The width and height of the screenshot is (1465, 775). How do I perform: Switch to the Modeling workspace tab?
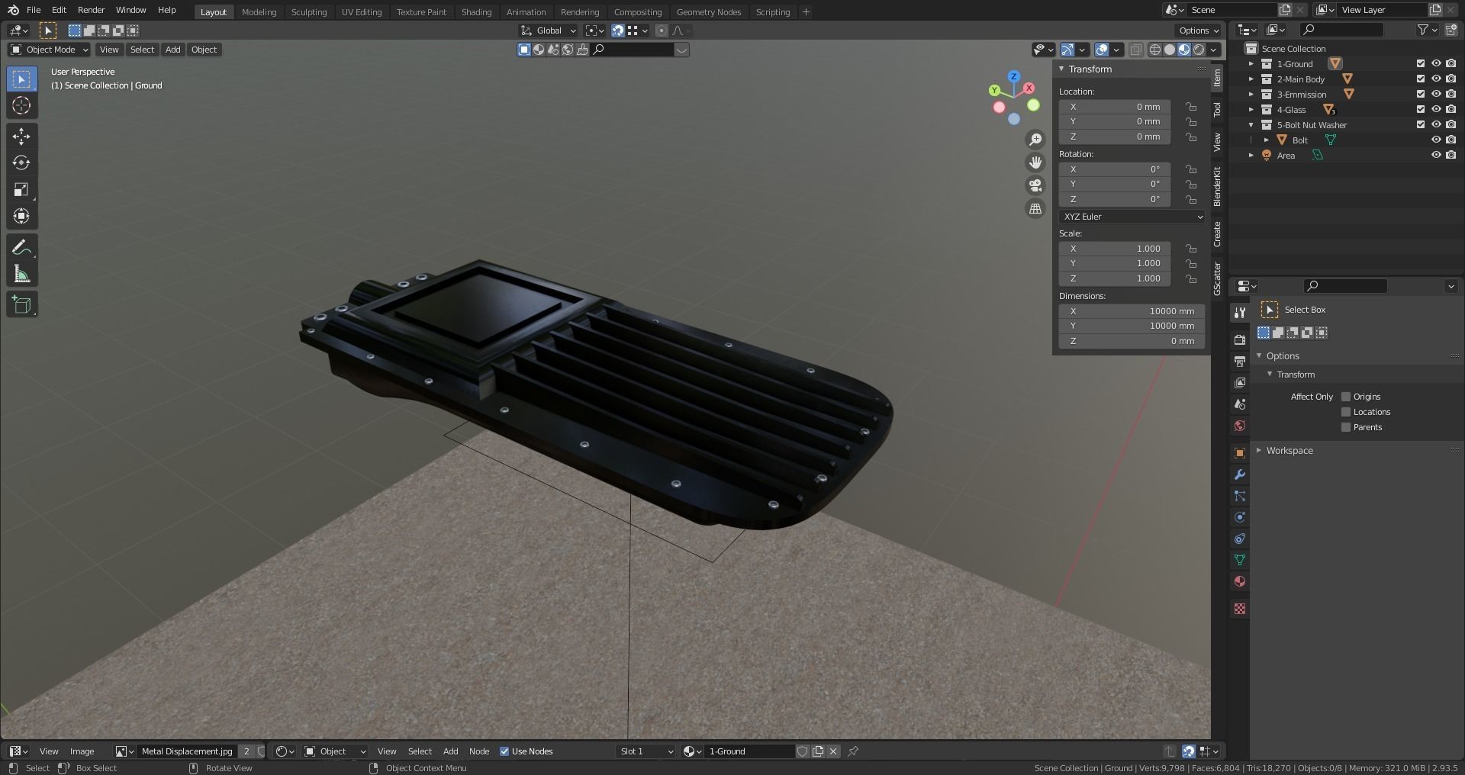pos(259,12)
